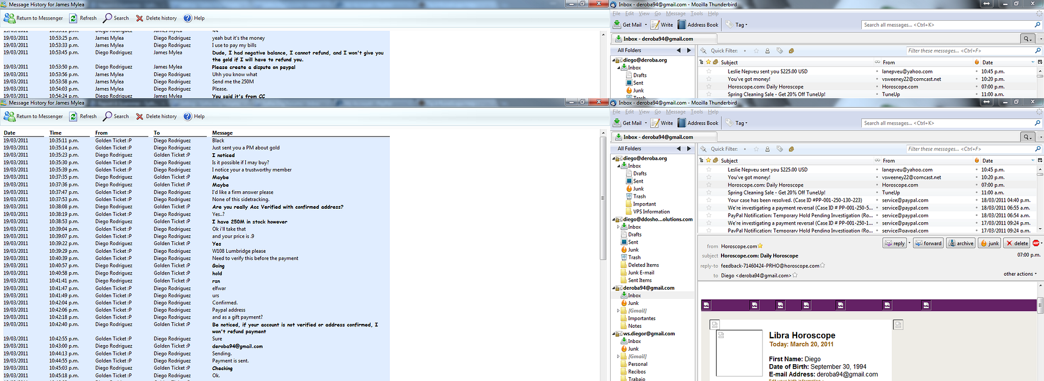Click Refresh in Golden Ticket history window
The height and width of the screenshot is (381, 1044).
83,116
